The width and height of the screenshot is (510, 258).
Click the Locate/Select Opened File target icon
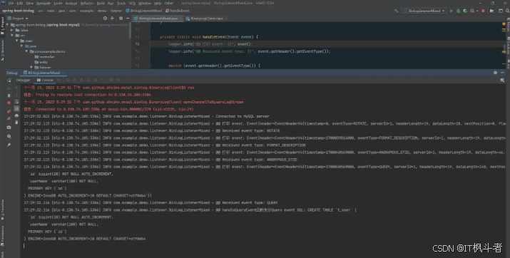click(105, 19)
